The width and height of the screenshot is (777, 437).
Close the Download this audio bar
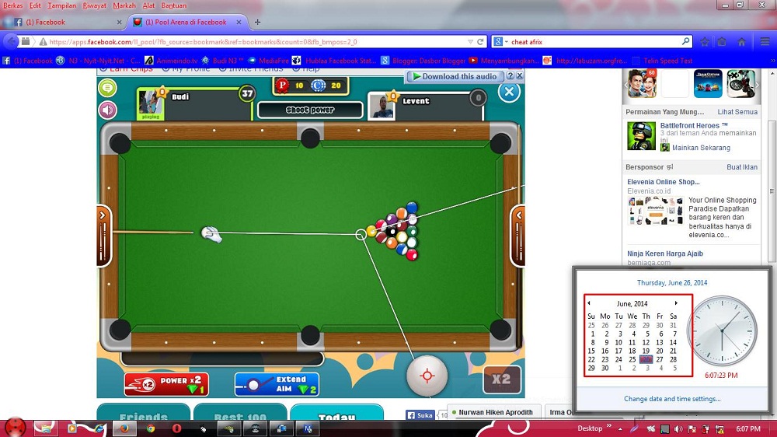click(519, 76)
